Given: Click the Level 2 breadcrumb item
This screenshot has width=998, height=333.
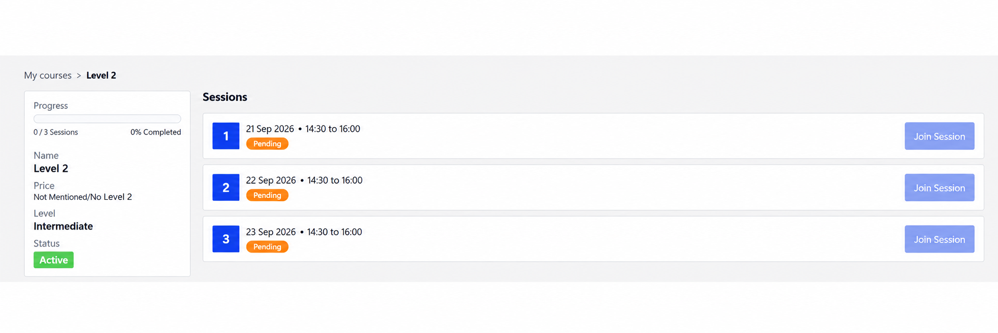Looking at the screenshot, I should pyautogui.click(x=101, y=75).
